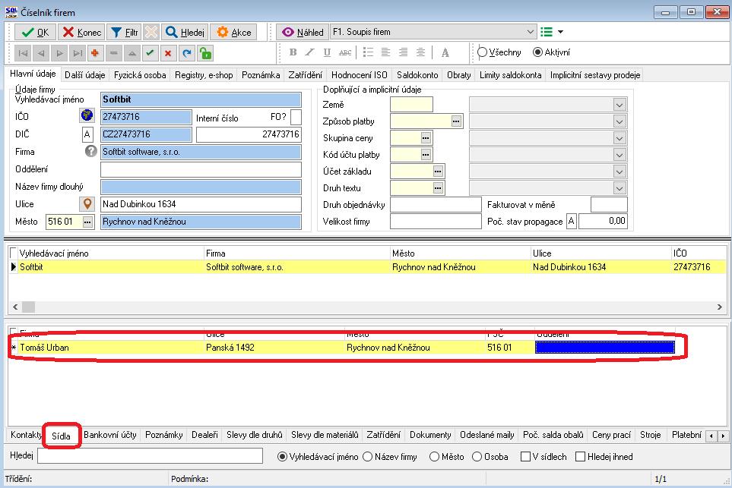Confirm with the OK button
Screen dimensions: 732x488
click(36, 32)
